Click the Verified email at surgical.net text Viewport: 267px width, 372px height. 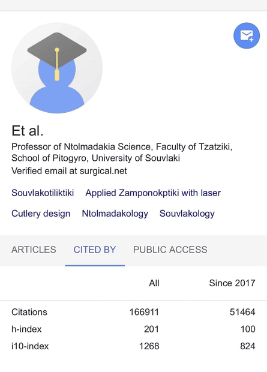tap(69, 171)
